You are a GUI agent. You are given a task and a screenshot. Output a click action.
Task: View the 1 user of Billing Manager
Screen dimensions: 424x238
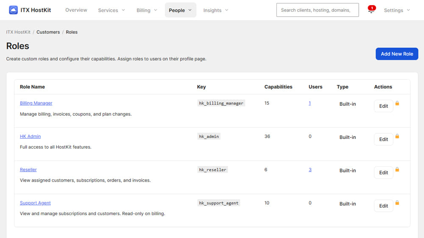tap(310, 103)
